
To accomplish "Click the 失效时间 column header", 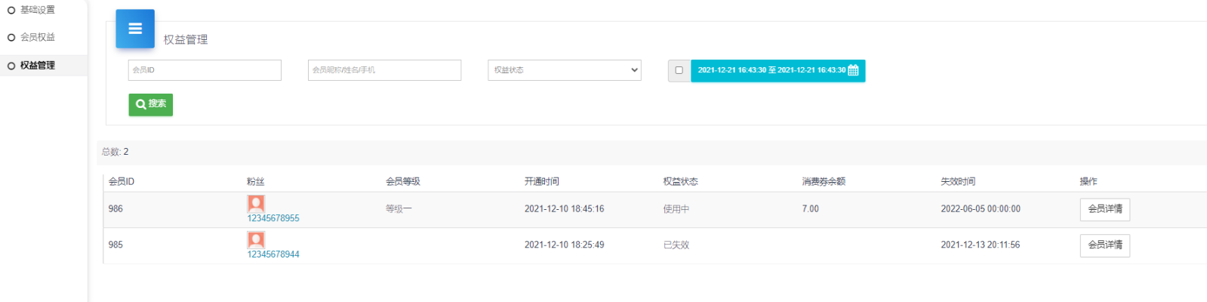I will pos(957,181).
